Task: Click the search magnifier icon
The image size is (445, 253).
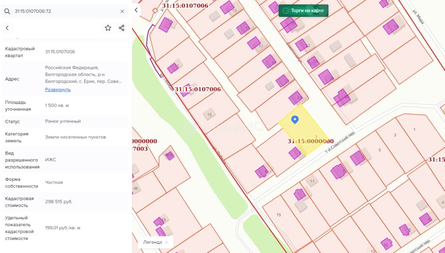Action: pyautogui.click(x=7, y=11)
